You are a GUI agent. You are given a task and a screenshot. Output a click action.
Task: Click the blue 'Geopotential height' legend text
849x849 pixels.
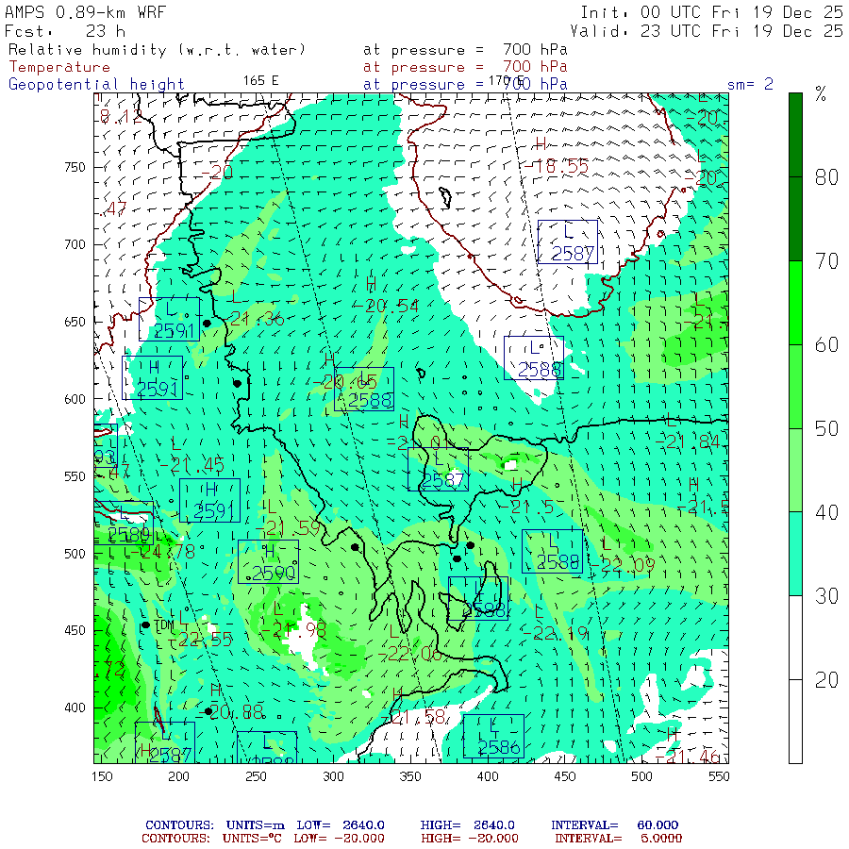tap(96, 85)
